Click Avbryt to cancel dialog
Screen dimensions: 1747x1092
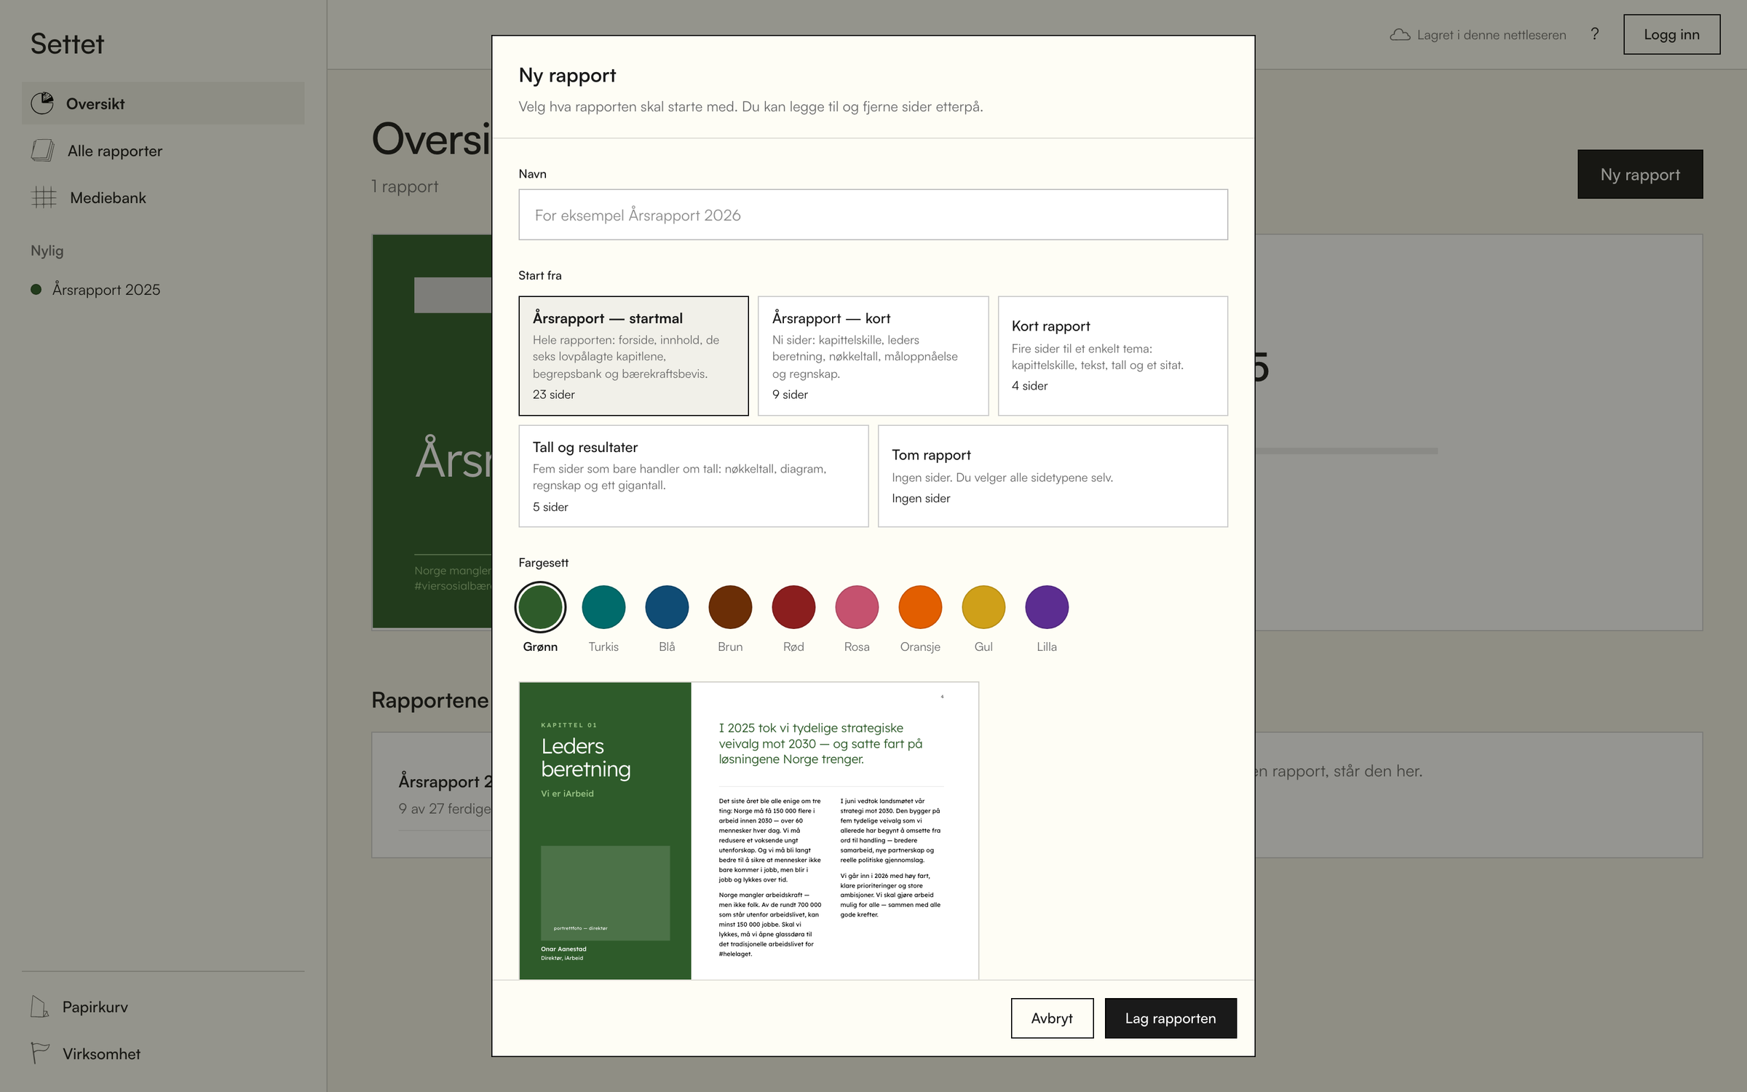pos(1052,1018)
